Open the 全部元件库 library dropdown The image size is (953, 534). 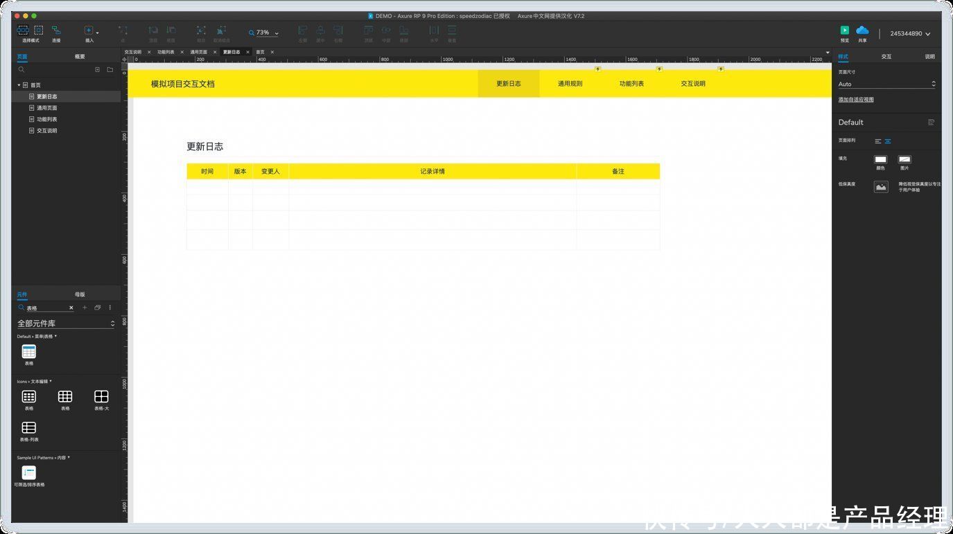(66, 323)
